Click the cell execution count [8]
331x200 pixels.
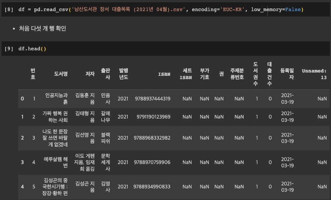click(9, 10)
